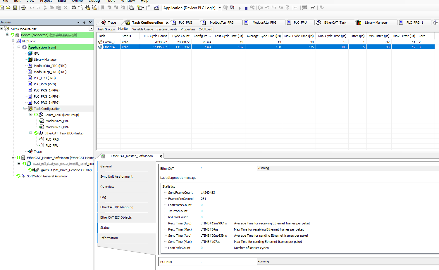Screen dimensions: 439x270
Task: Switch to the ModbusTcp_PRG editor tab
Action: [x=222, y=22]
